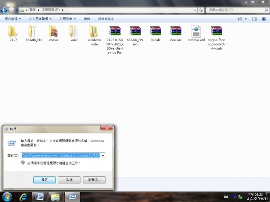Image resolution: width=270 pixels, height=202 pixels.
Task: Open 加入至媒體櫃 dropdown
Action: pos(40,19)
